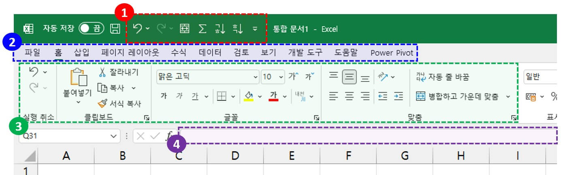Click the Increase Font Size icon
Viewport: 561px width, 175px height.
(x=293, y=76)
